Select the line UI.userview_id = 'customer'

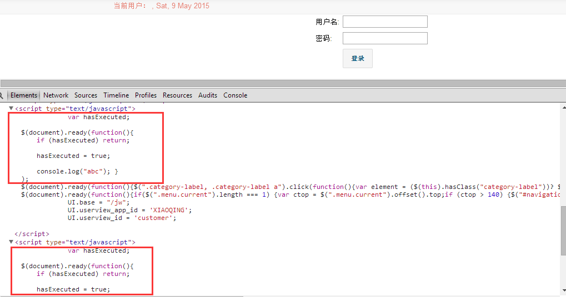(x=122, y=218)
